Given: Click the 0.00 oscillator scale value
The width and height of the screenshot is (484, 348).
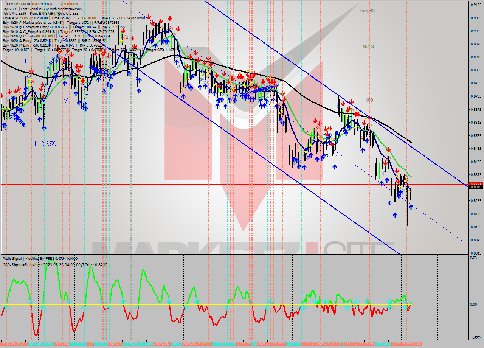Looking at the screenshot, I should click(473, 304).
